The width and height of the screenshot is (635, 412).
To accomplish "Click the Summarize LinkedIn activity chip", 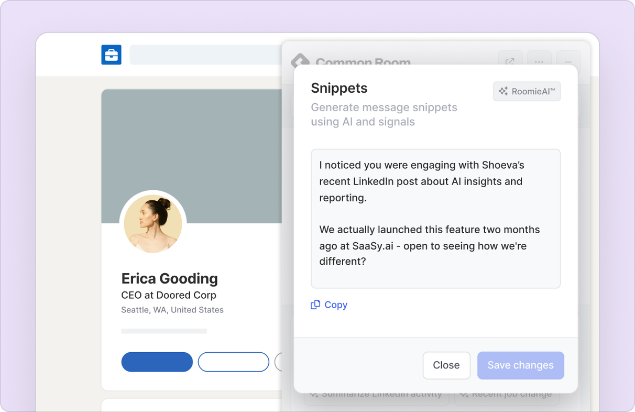I will coord(376,396).
